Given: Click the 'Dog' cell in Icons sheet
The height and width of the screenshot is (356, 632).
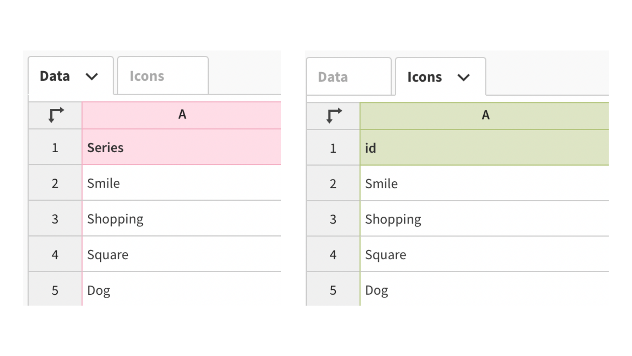Looking at the screenshot, I should [x=485, y=289].
